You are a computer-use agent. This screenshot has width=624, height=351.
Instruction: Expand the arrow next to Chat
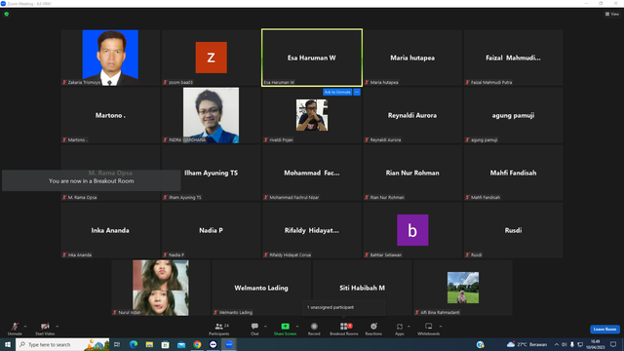[265, 327]
